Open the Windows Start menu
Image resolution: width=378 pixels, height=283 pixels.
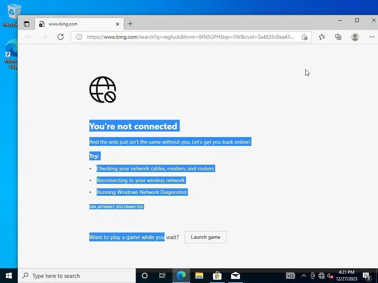tap(9, 276)
